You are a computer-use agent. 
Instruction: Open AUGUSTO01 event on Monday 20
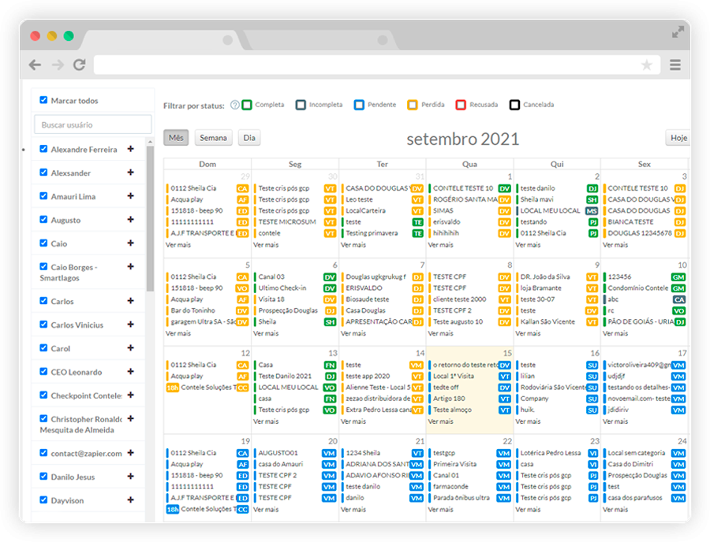[295, 452]
